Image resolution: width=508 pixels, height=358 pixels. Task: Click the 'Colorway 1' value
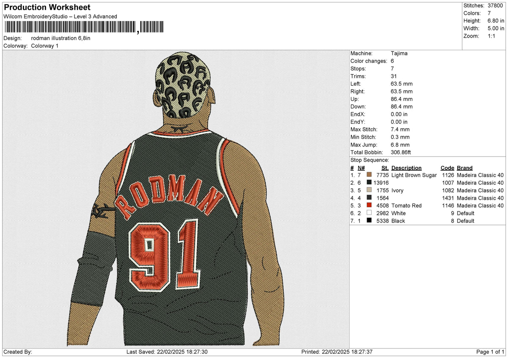45,46
